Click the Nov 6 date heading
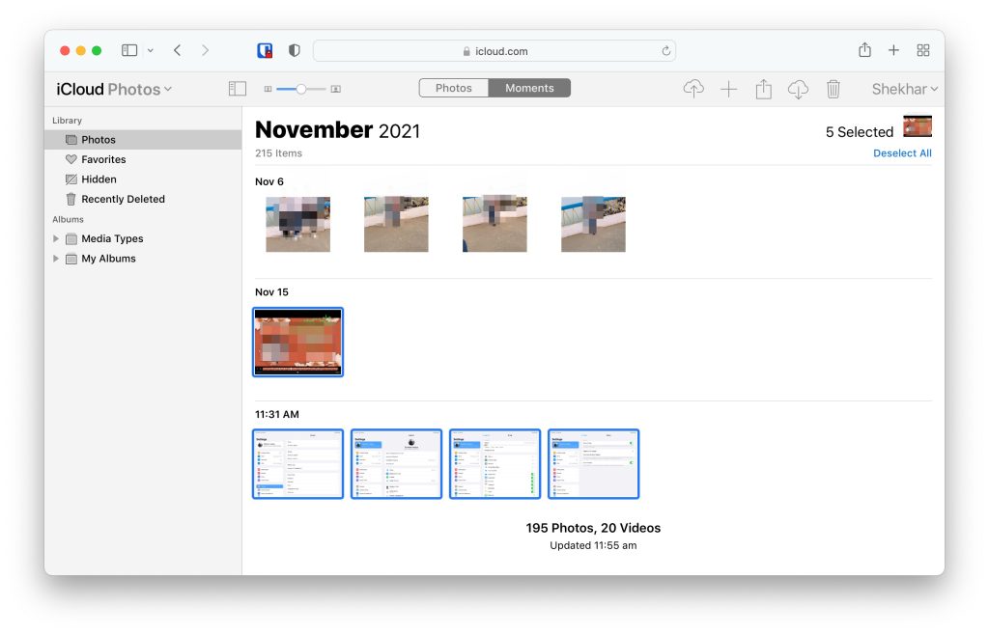The height and width of the screenshot is (634, 989). (x=269, y=181)
